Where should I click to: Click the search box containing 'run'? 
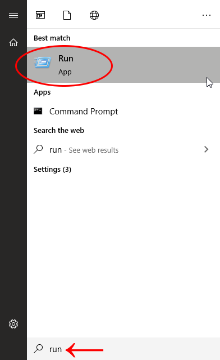click(x=123, y=349)
